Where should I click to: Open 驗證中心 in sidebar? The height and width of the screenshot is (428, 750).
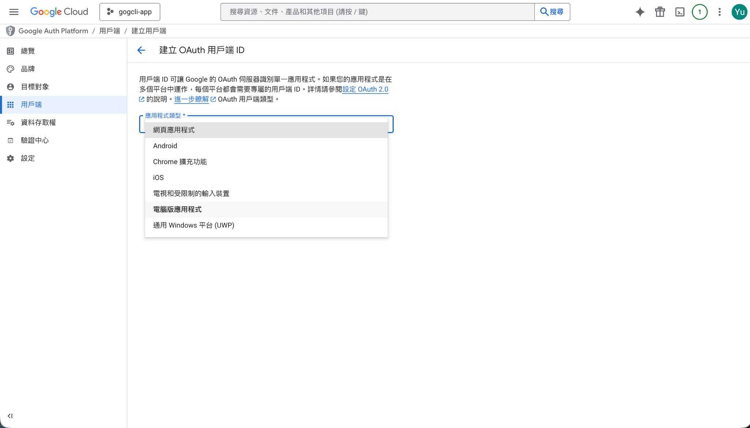[x=34, y=140]
